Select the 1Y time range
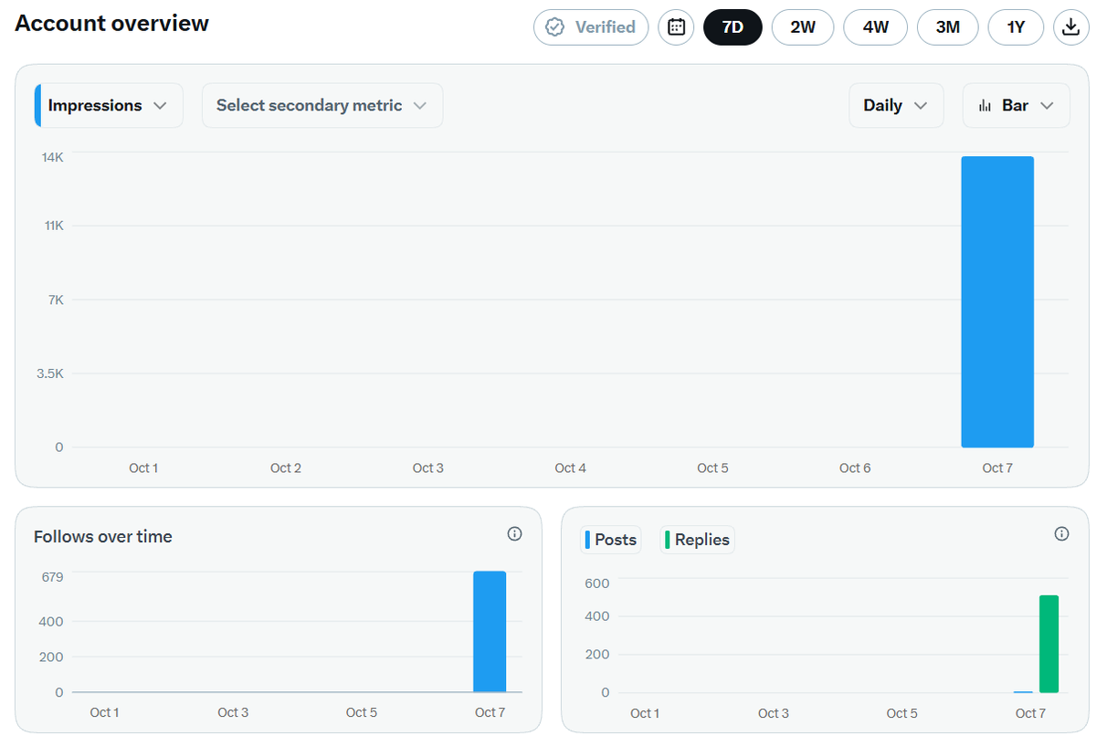 tap(1016, 27)
